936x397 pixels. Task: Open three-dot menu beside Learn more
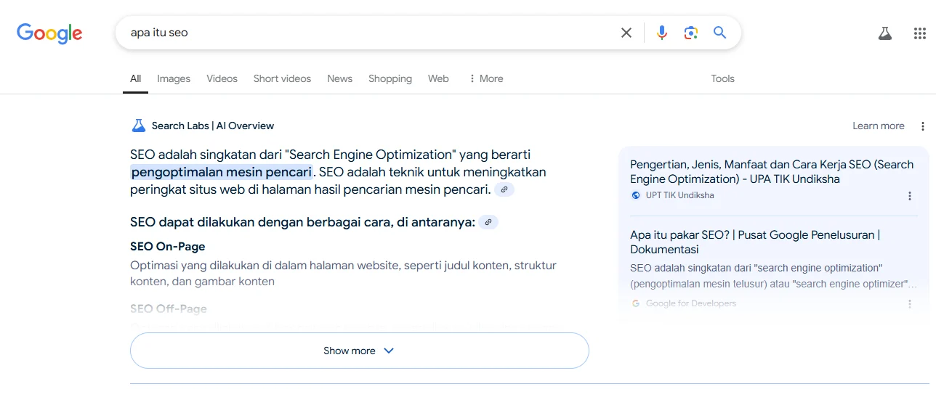(x=923, y=126)
